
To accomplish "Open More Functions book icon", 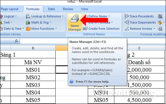I will click(28, 29).
